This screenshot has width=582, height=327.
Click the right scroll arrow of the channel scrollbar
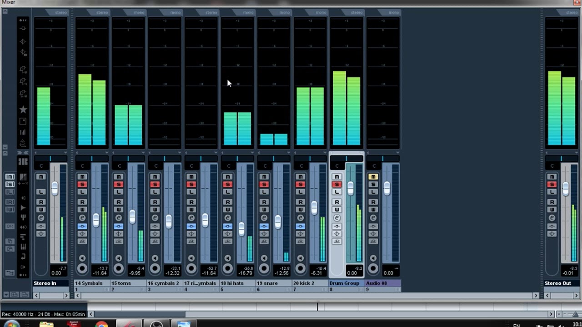(535, 296)
